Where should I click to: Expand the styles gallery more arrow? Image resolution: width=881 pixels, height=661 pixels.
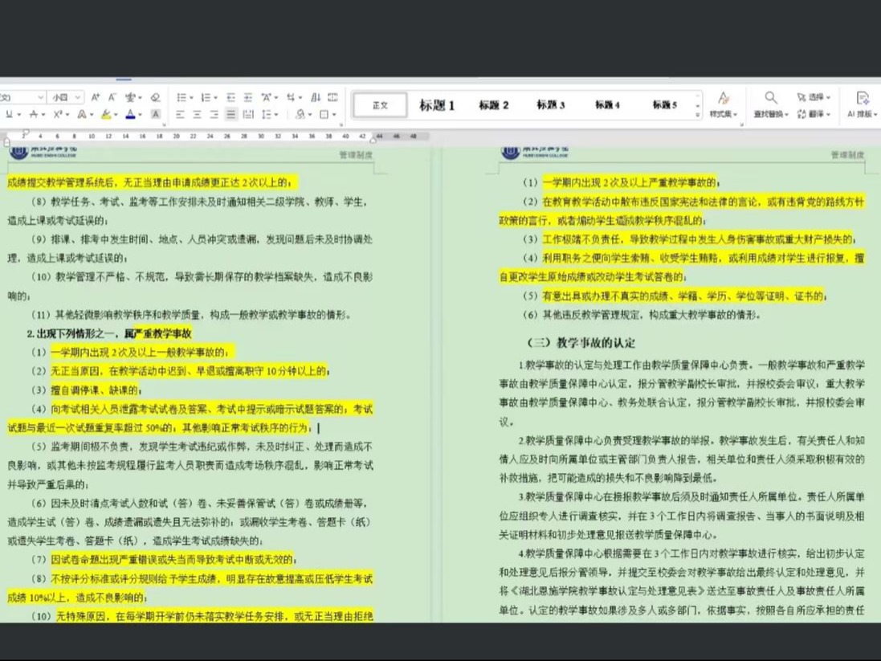[698, 115]
